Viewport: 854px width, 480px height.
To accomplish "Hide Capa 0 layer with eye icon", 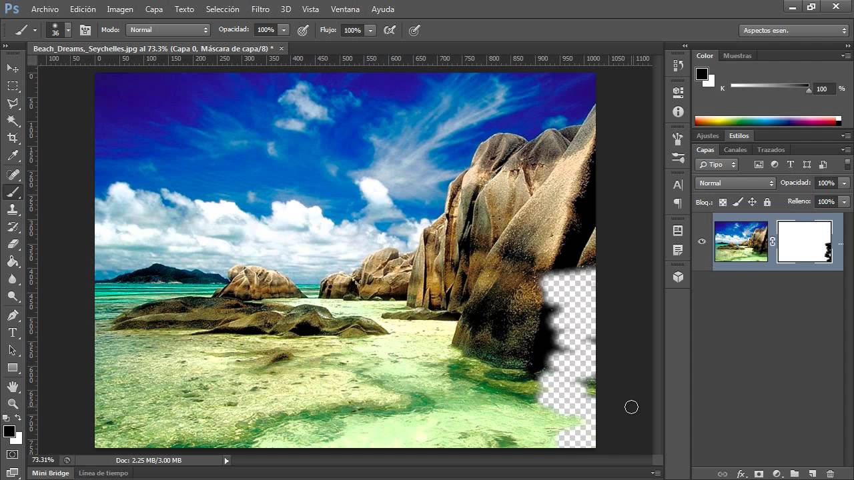I will (701, 241).
